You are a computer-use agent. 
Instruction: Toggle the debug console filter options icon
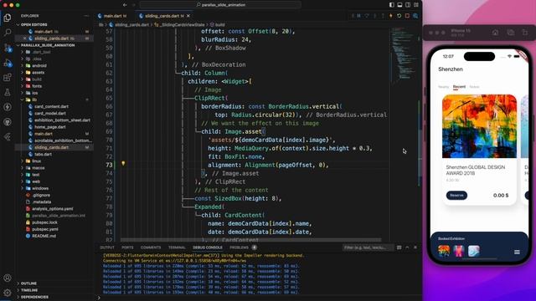pos(399,247)
